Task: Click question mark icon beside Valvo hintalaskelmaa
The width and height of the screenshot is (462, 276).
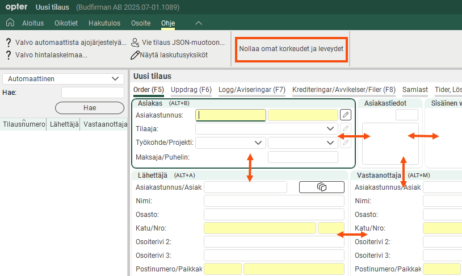Action: [x=9, y=55]
